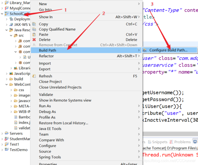Open the Spring Tools submenu
The height and width of the screenshot is (165, 198).
point(87,157)
